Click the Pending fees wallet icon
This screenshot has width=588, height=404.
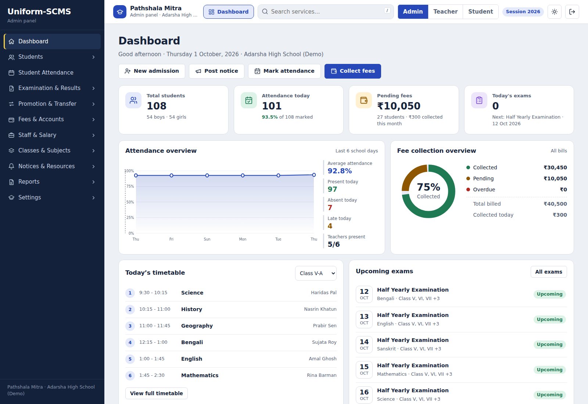point(364,100)
